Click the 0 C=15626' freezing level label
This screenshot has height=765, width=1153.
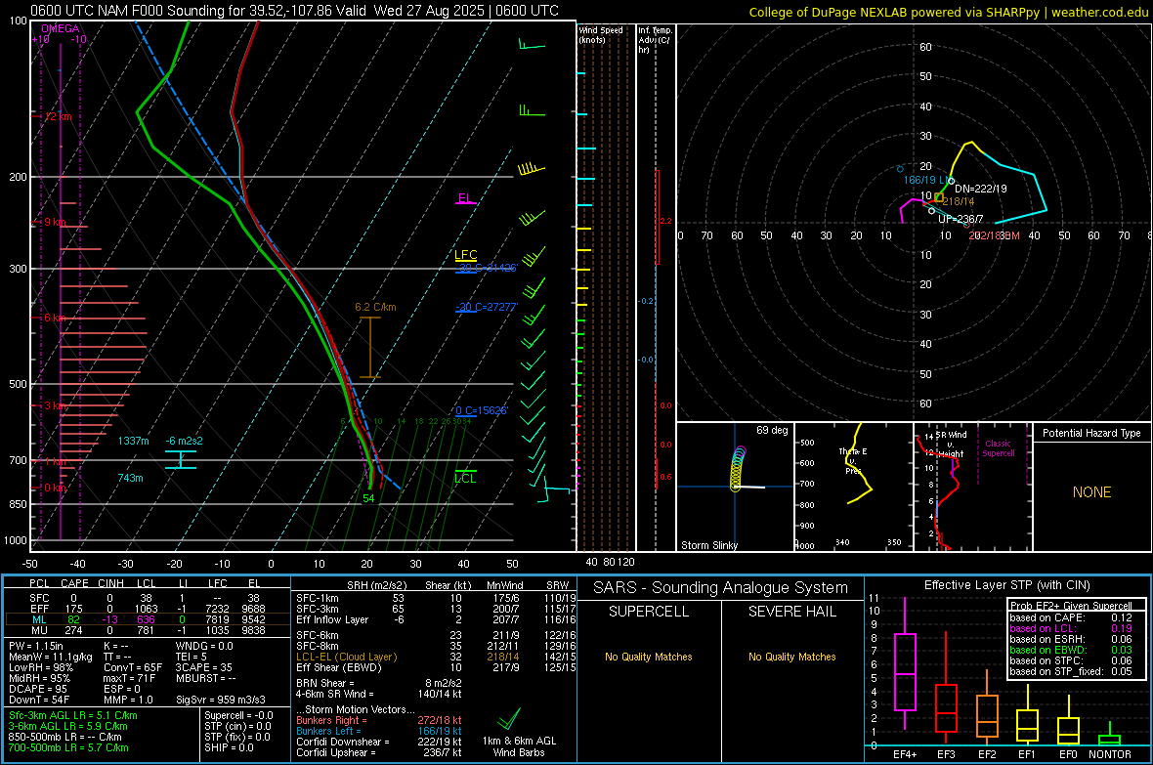(482, 410)
